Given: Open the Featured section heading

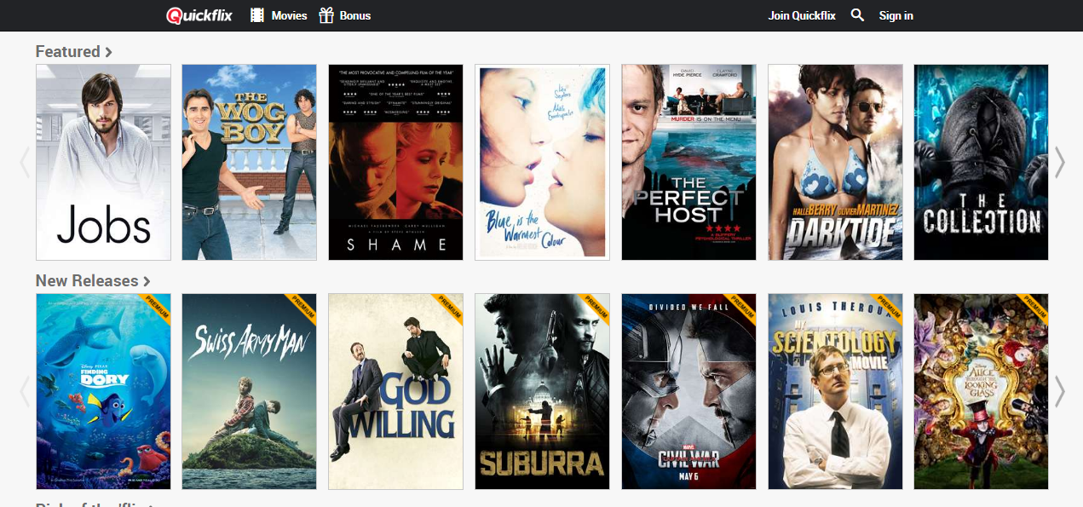Looking at the screenshot, I should click(x=74, y=51).
